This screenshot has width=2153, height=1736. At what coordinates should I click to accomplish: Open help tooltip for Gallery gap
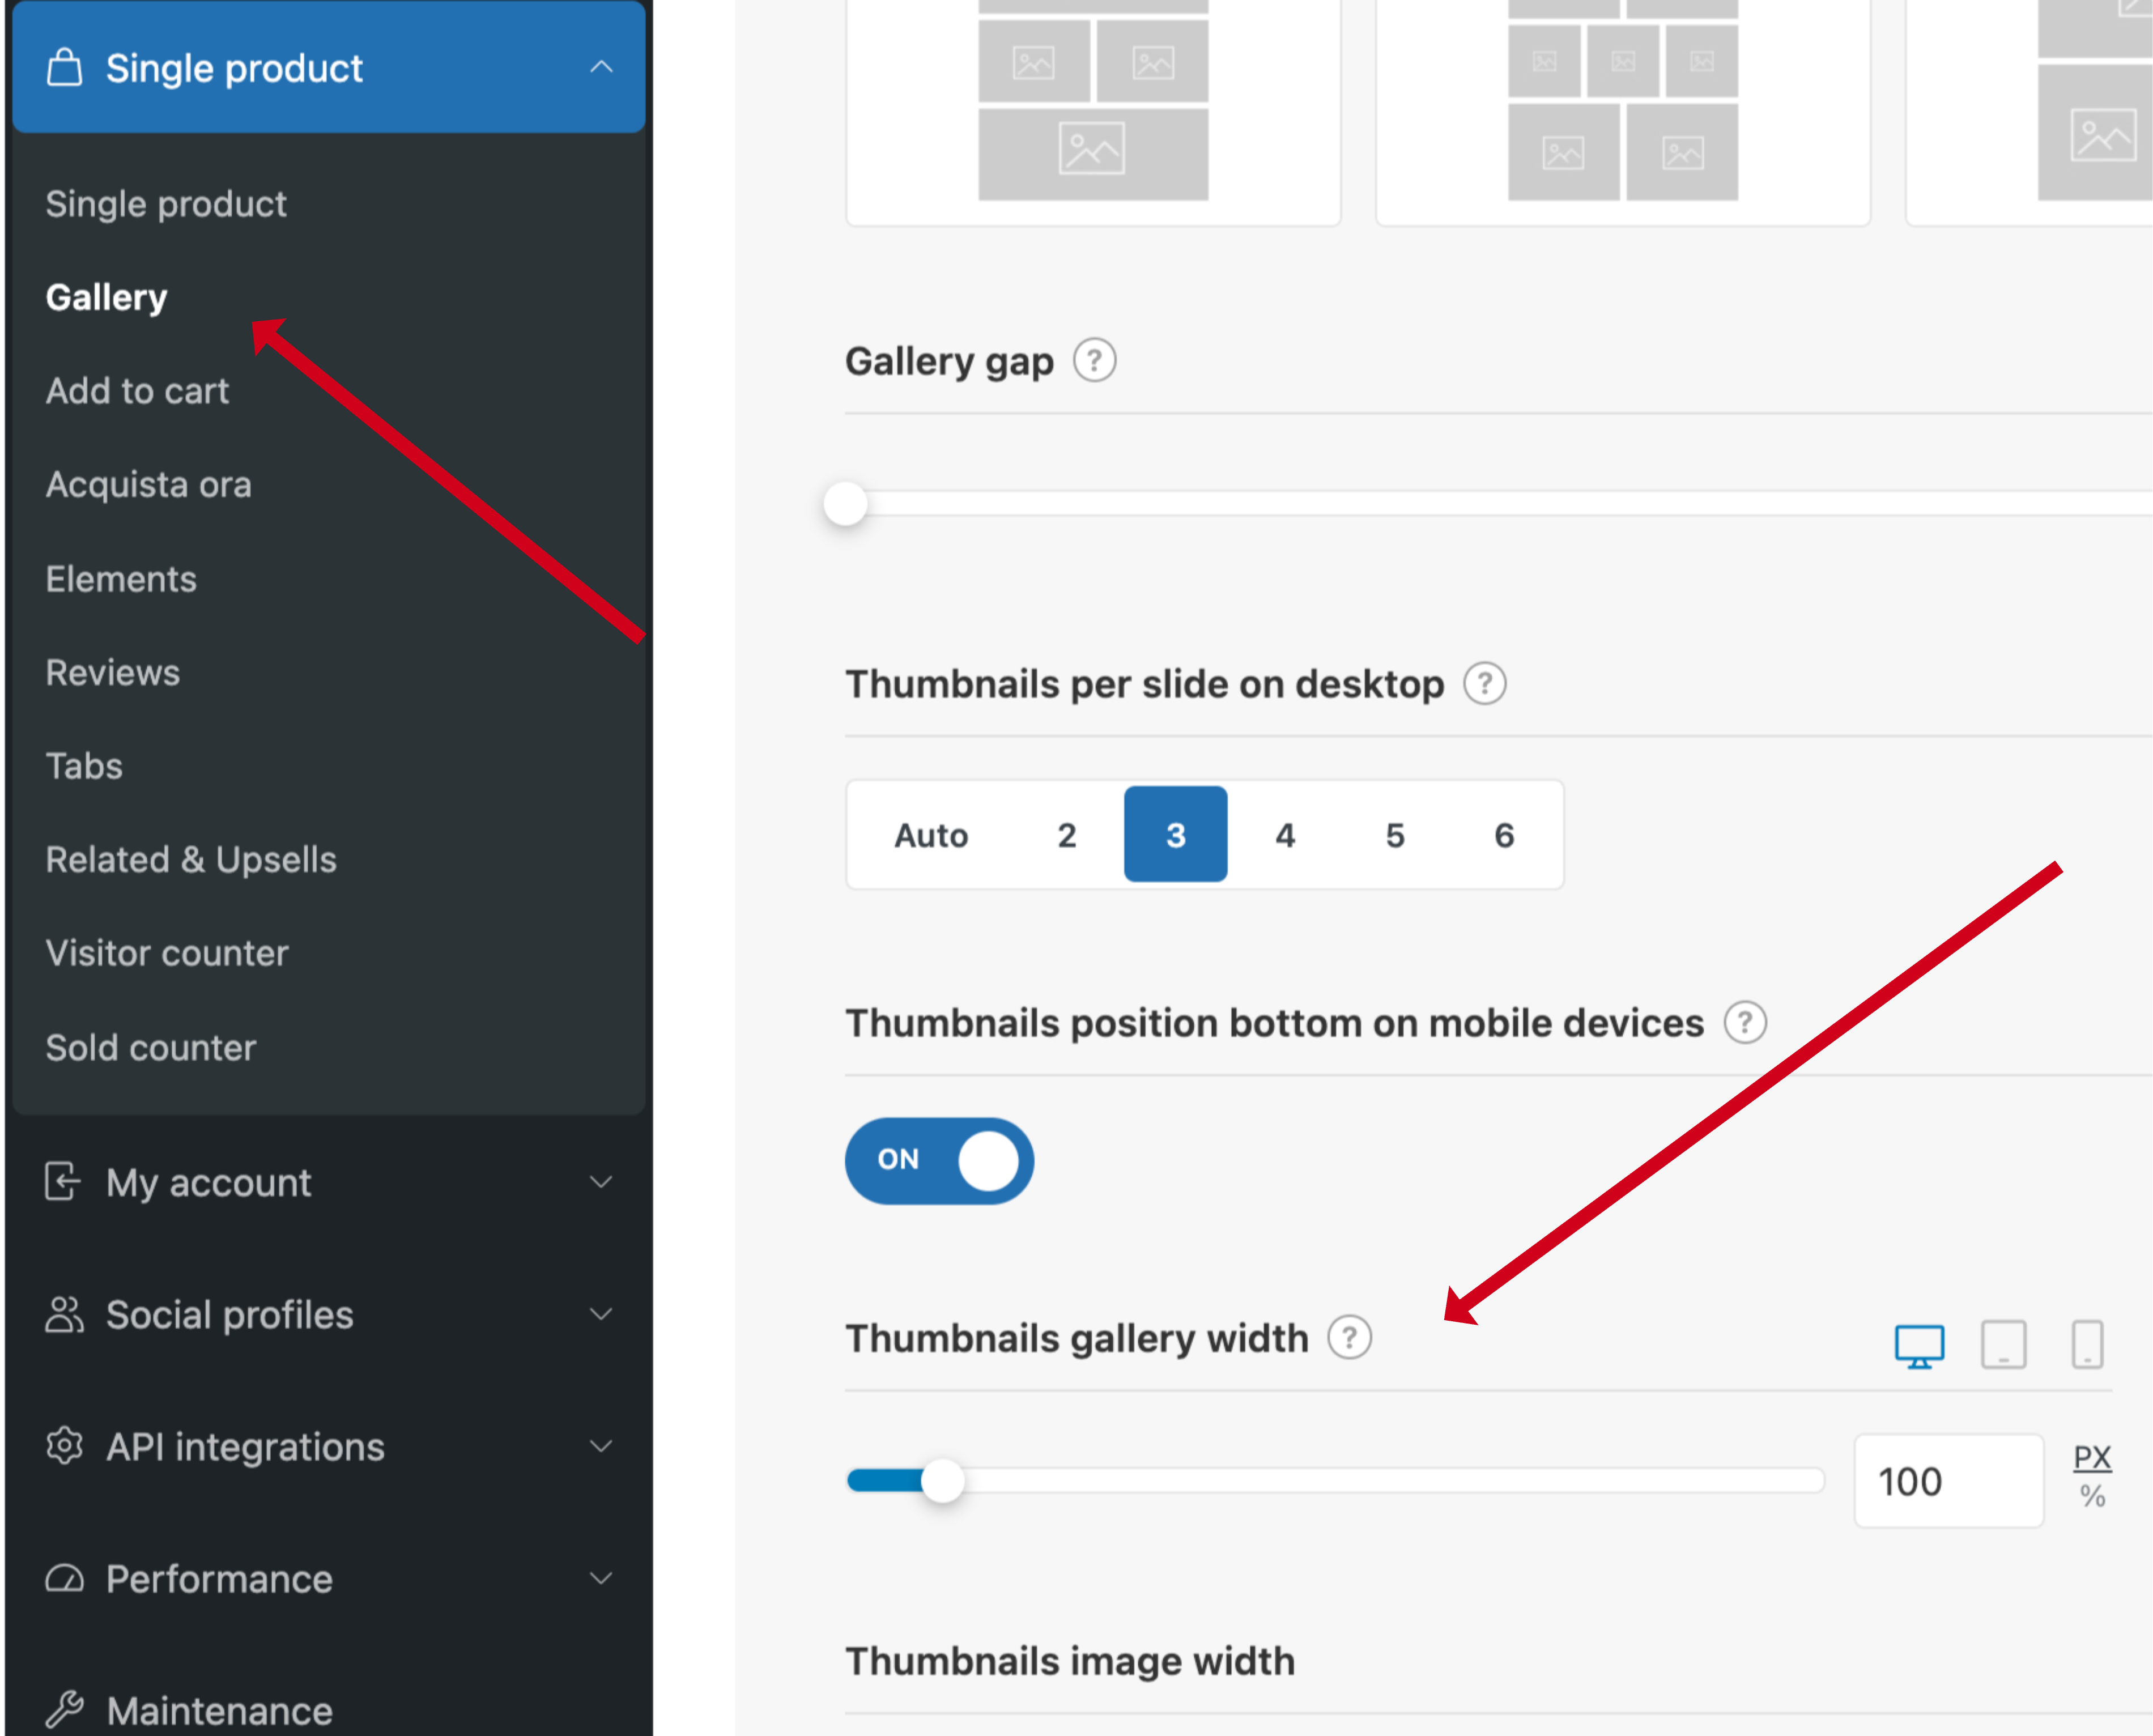tap(1094, 360)
